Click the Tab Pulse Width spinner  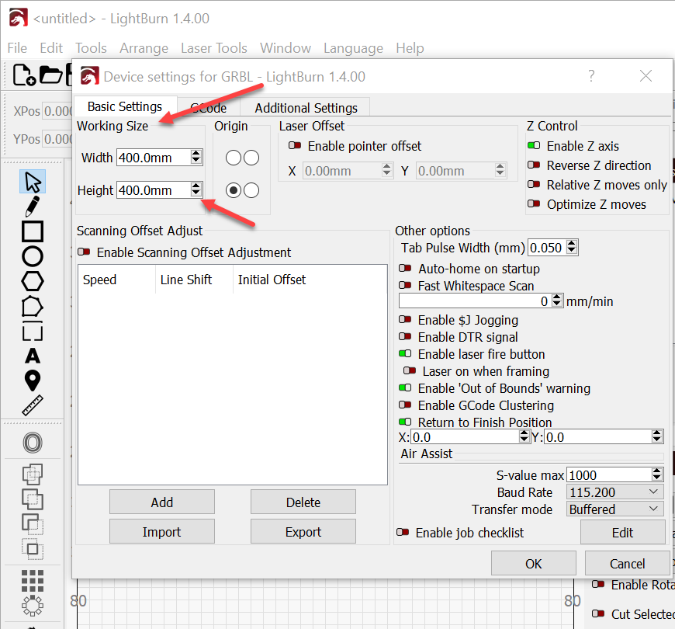click(572, 247)
